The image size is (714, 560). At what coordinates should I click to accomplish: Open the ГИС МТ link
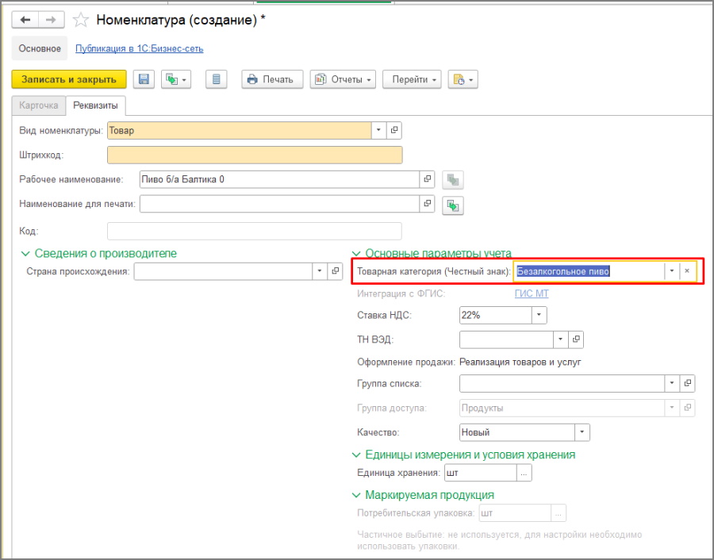(x=532, y=293)
